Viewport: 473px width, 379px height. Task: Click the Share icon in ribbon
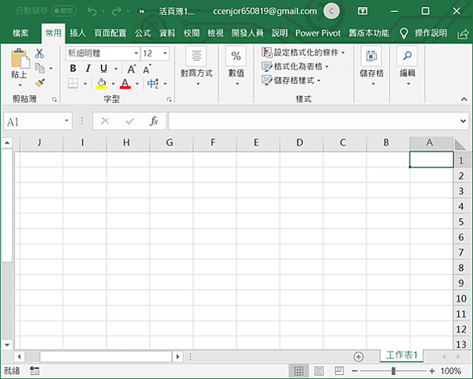[463, 34]
